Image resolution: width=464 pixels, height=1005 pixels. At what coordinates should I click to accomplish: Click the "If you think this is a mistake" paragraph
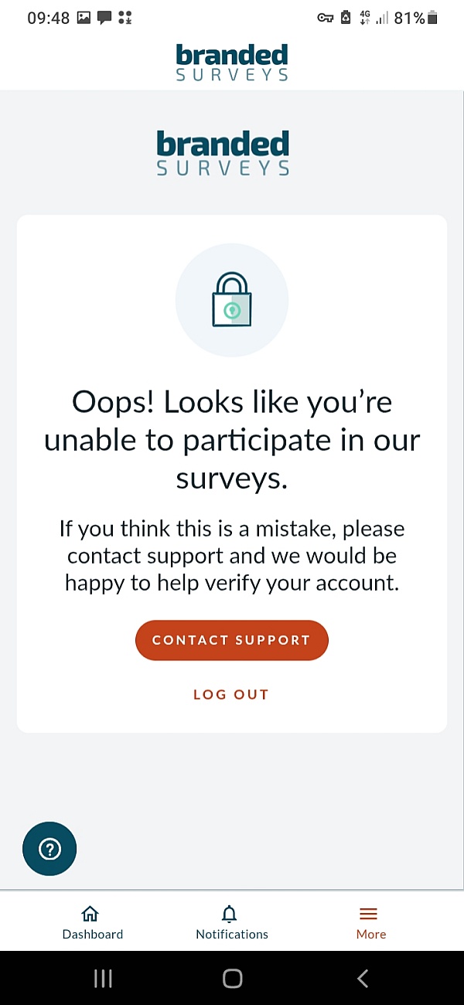tap(231, 555)
